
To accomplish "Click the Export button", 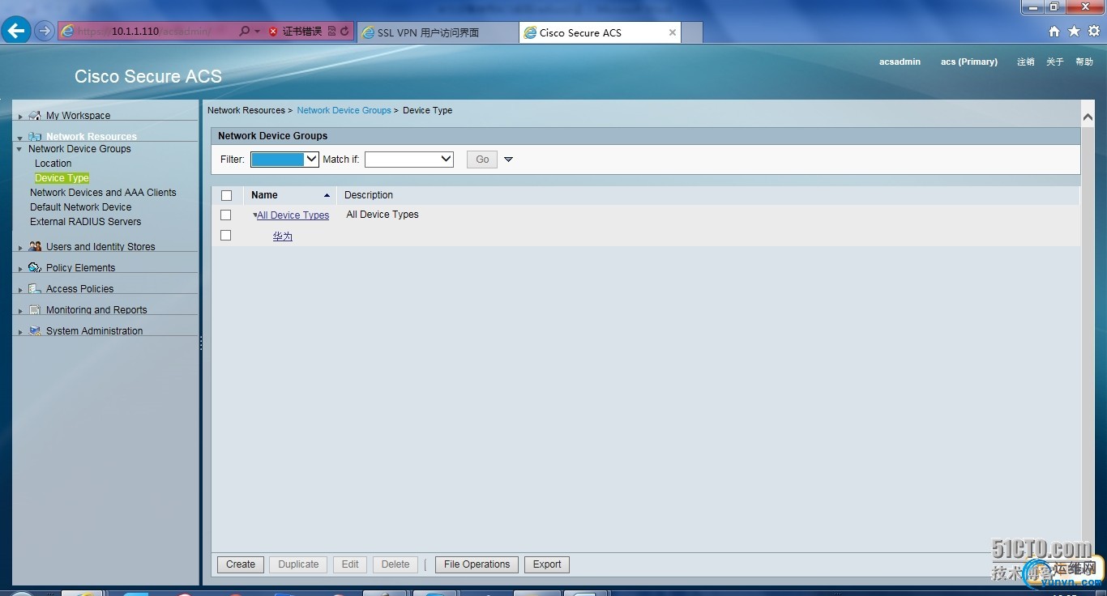I will [x=547, y=564].
